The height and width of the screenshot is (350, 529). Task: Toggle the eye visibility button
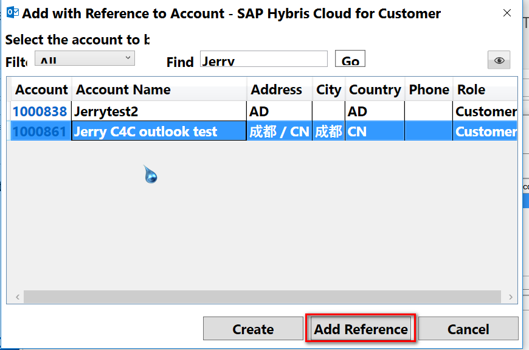point(499,60)
